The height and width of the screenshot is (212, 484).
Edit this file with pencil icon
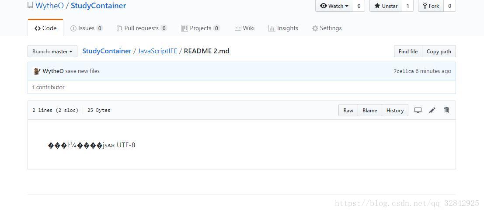pyautogui.click(x=432, y=110)
